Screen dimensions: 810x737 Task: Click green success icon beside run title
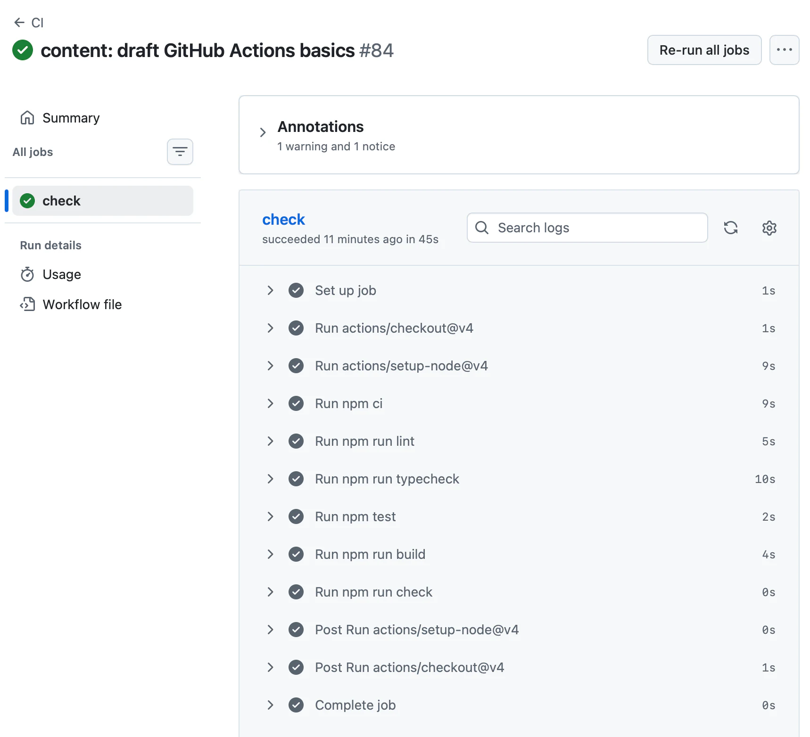click(x=23, y=50)
